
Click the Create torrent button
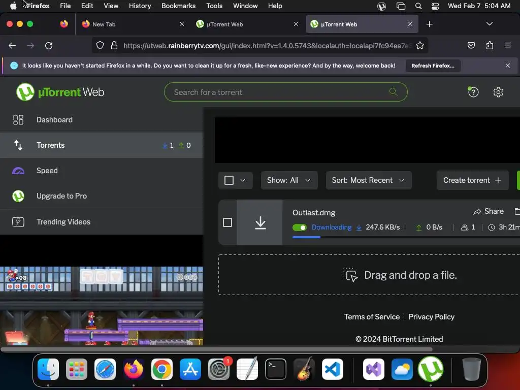click(x=472, y=180)
